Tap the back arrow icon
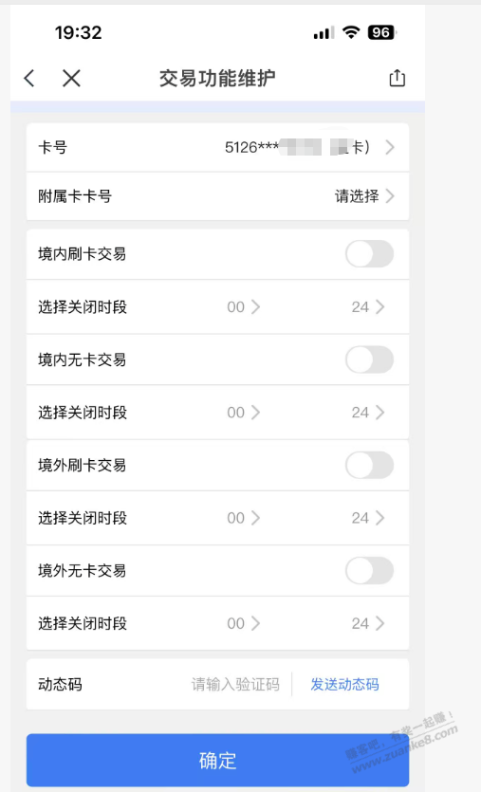 (x=29, y=79)
